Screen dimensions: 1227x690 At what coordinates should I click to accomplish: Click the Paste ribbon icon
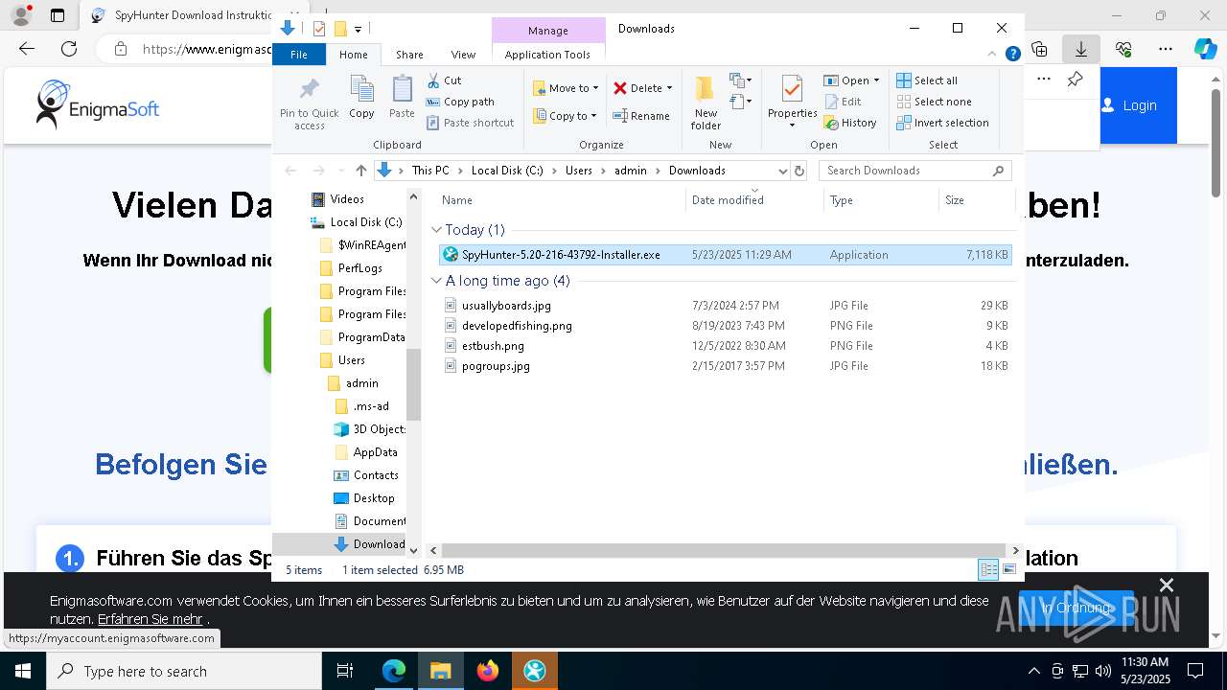pos(402,98)
